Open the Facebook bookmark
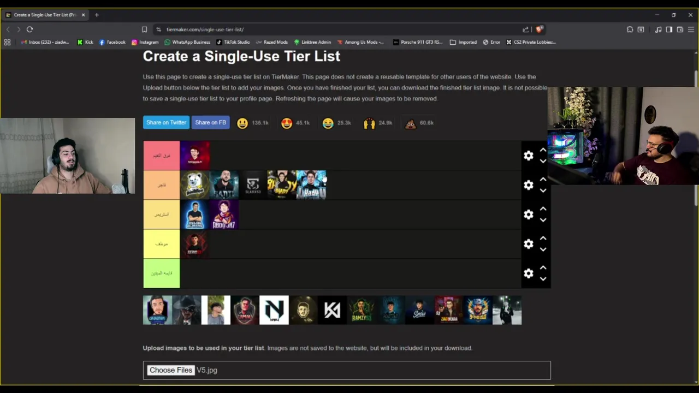Viewport: 699px width, 393px height. pos(112,42)
